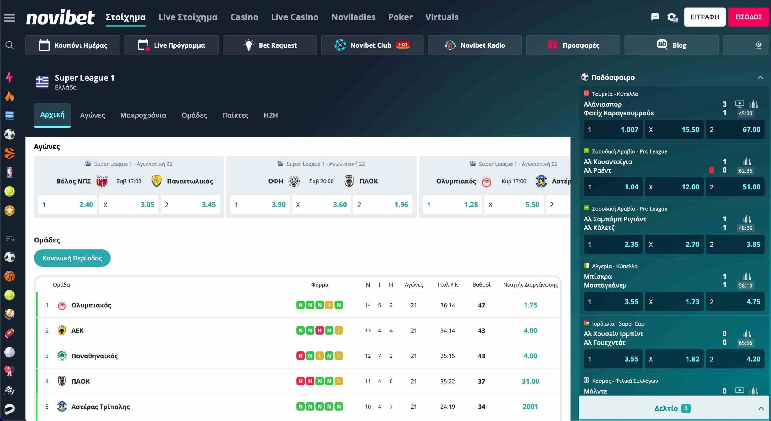Open statistics for Αλ Σαμπάμπ Ριγιάντ match
This screenshot has height=421, width=771.
coord(746,219)
